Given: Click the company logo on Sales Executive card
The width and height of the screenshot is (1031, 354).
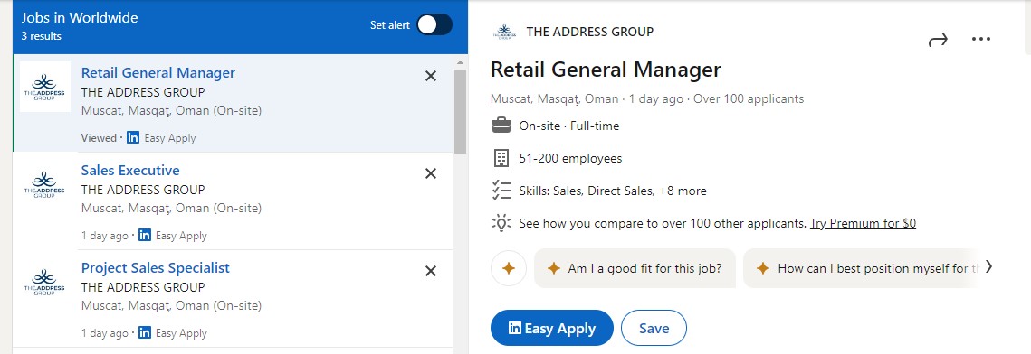Looking at the screenshot, I should tap(44, 184).
